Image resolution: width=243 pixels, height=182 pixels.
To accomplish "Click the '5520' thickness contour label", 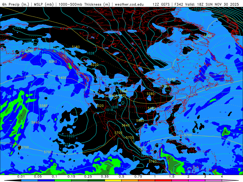I will pyautogui.click(x=100, y=106).
